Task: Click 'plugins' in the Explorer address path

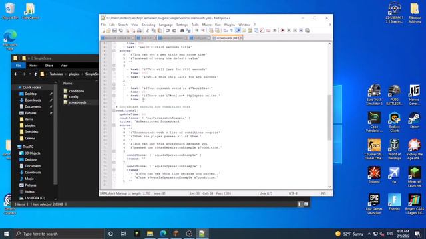Action: (x=74, y=74)
